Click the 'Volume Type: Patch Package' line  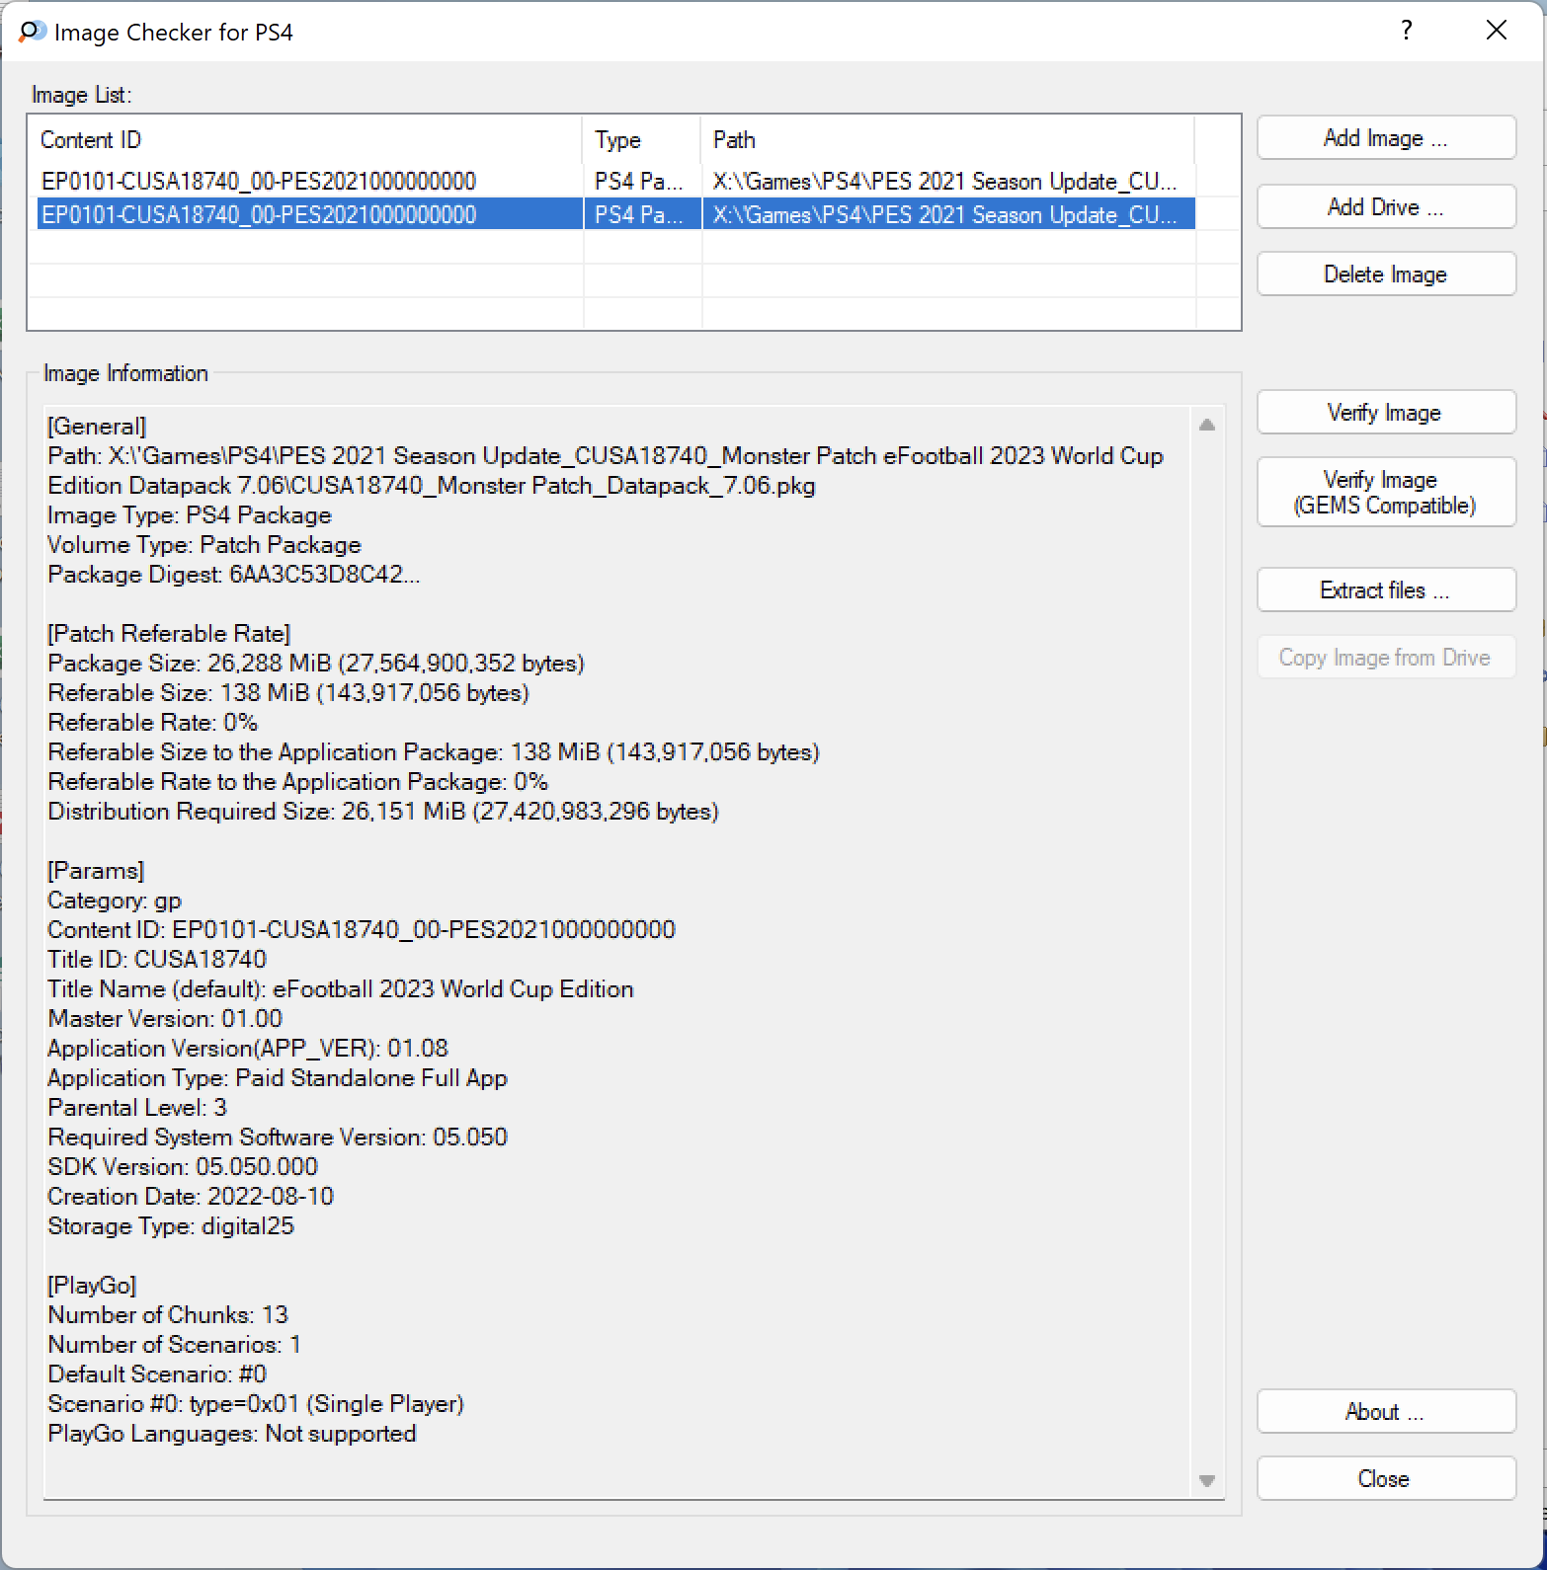(204, 545)
